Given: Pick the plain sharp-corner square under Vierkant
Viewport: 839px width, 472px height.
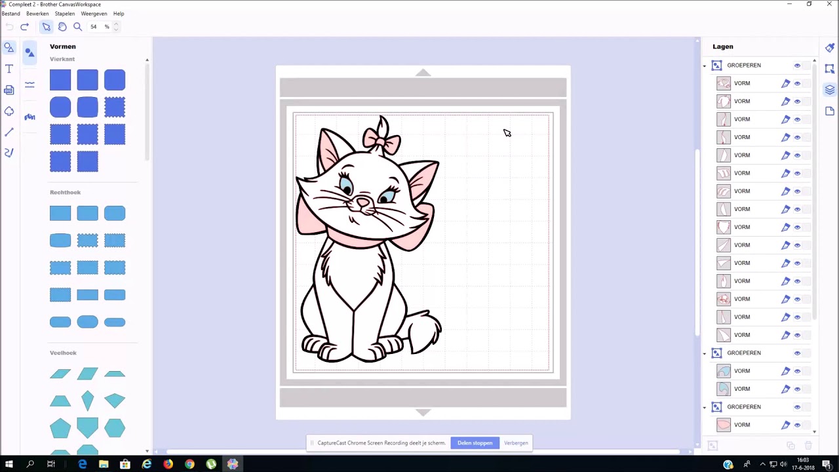Looking at the screenshot, I should tap(60, 80).
